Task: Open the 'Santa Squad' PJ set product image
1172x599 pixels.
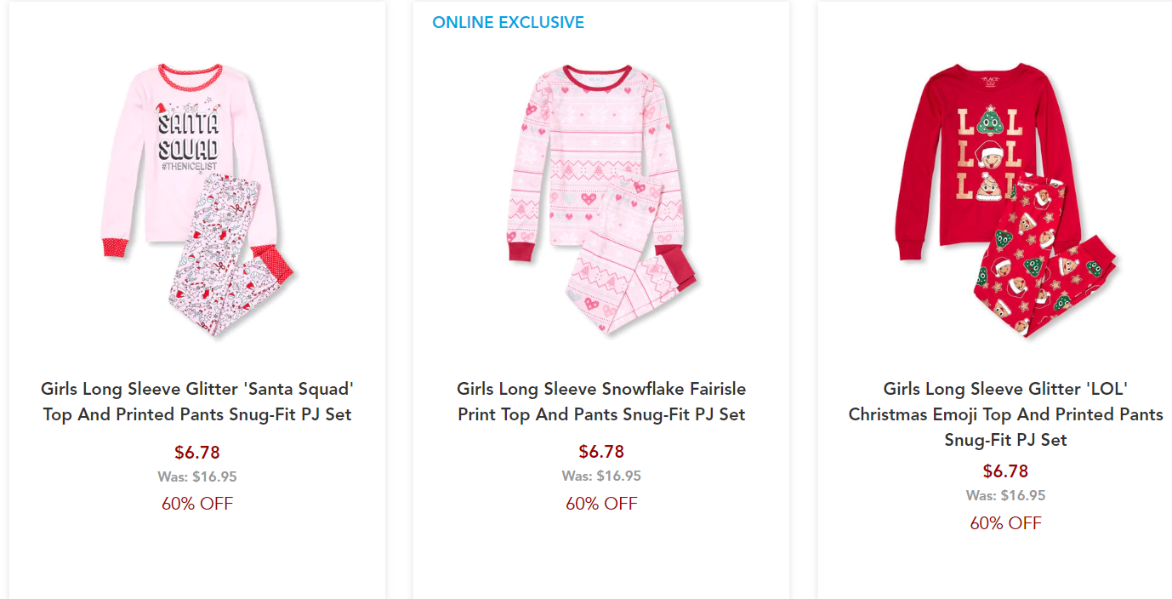Action: 197,200
